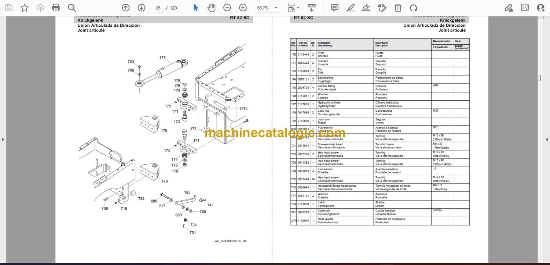Screen dimensions: 550x265
Task: Click the diagram label 708
Action: pos(105,208)
